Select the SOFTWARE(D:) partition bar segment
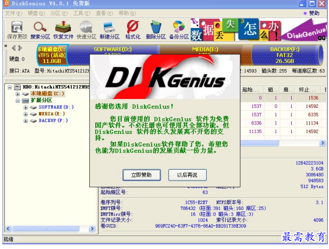This screenshot has height=249, width=329. click(x=113, y=49)
